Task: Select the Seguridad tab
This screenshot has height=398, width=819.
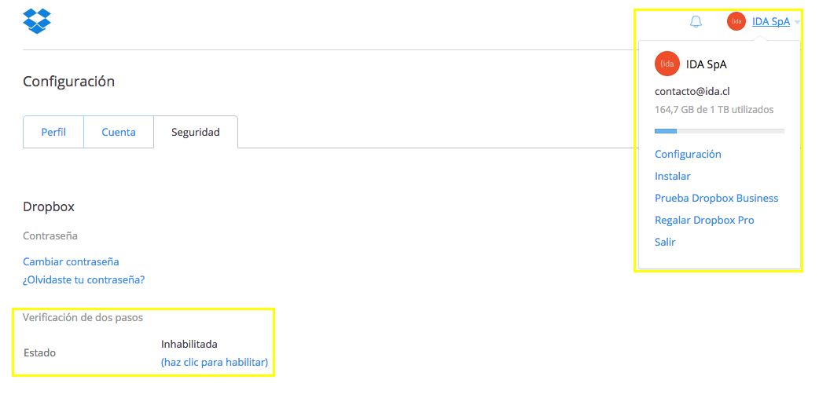Action: [196, 132]
